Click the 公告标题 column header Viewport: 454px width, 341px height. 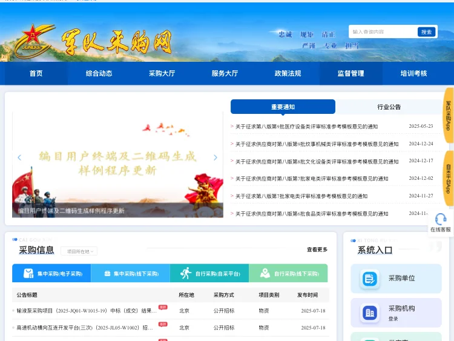pyautogui.click(x=27, y=295)
